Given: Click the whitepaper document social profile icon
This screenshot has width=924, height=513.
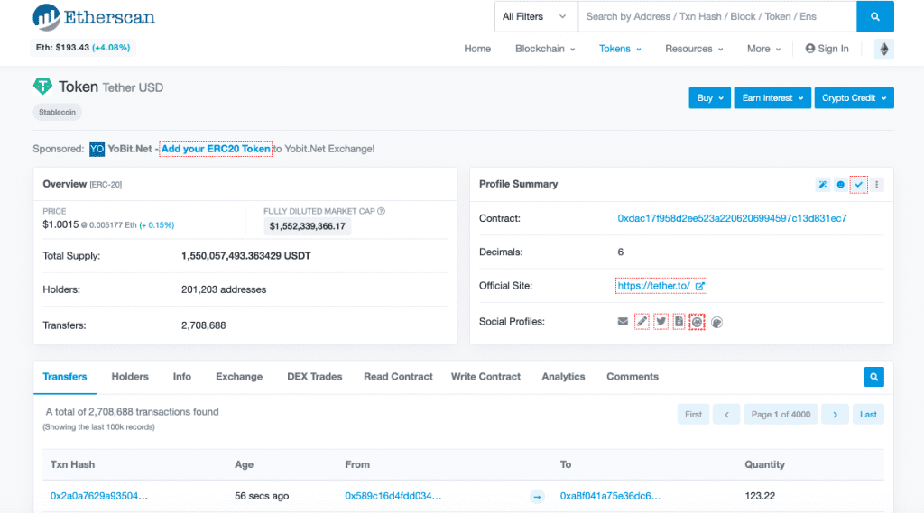Looking at the screenshot, I should 679,322.
